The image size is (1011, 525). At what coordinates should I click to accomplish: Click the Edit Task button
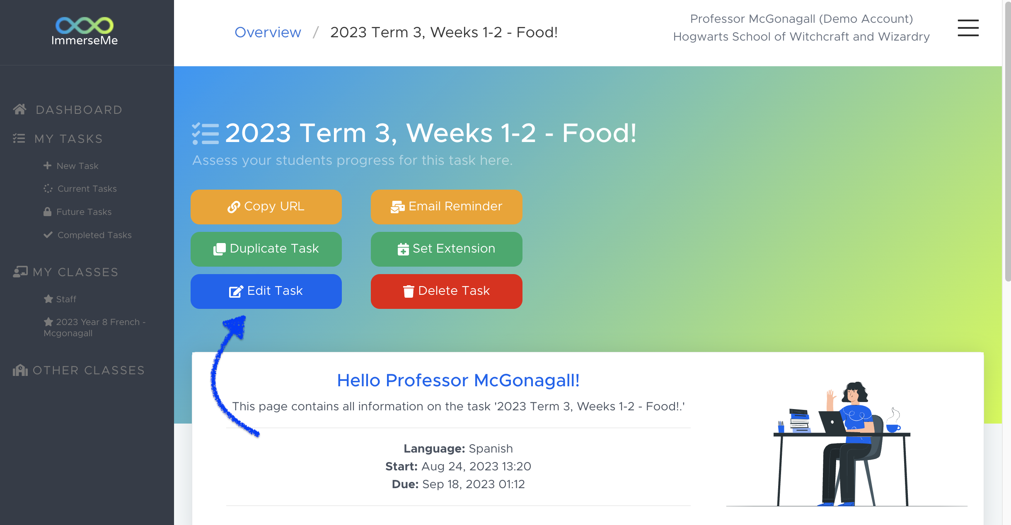[x=266, y=291]
